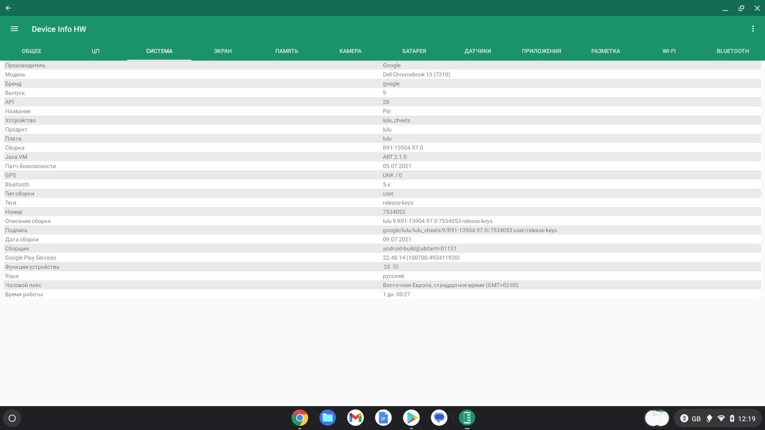765x430 pixels.
Task: Launch Gmail from the shelf
Action: click(355, 418)
